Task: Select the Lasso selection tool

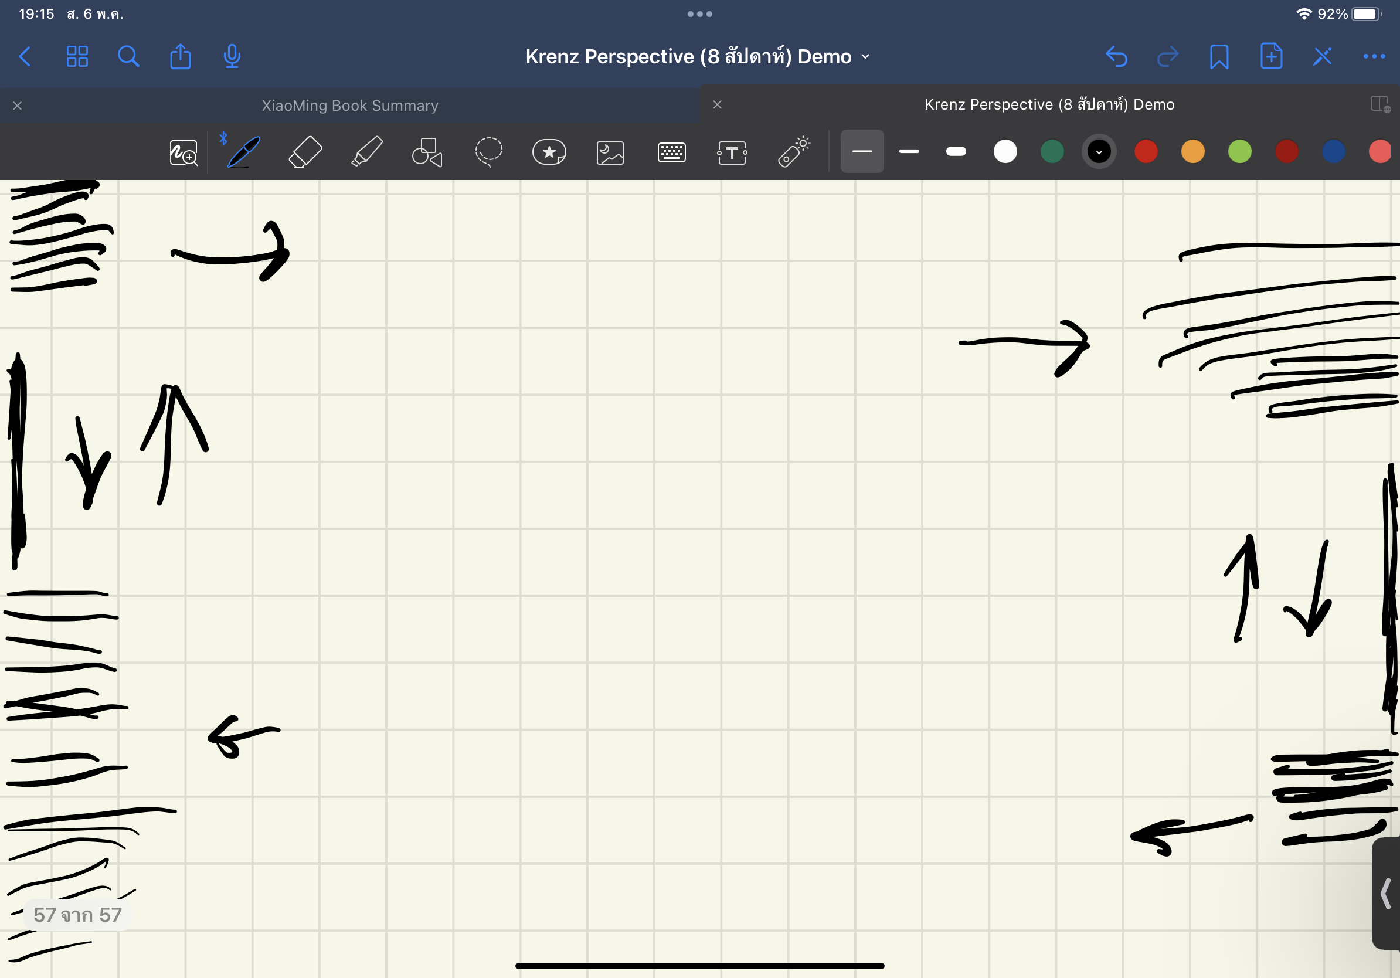Action: pos(488,152)
